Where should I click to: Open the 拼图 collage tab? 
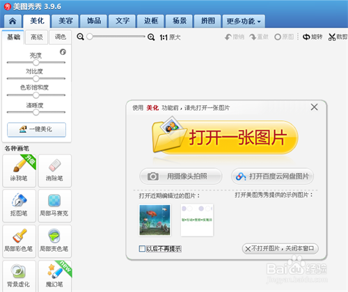(207, 21)
